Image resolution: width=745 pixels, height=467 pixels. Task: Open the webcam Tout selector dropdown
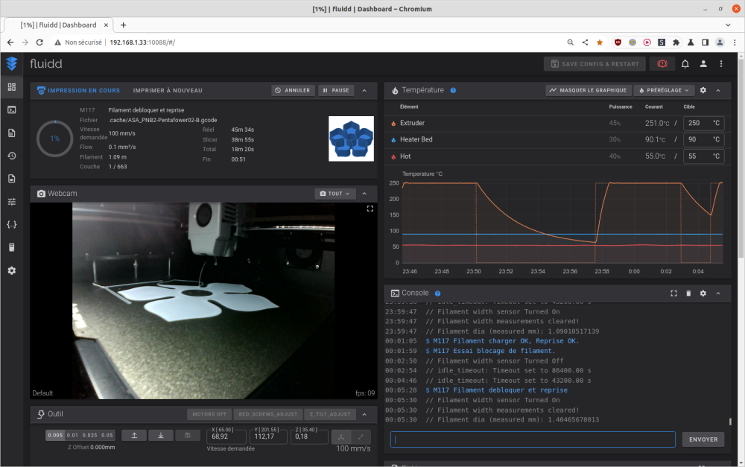click(335, 194)
